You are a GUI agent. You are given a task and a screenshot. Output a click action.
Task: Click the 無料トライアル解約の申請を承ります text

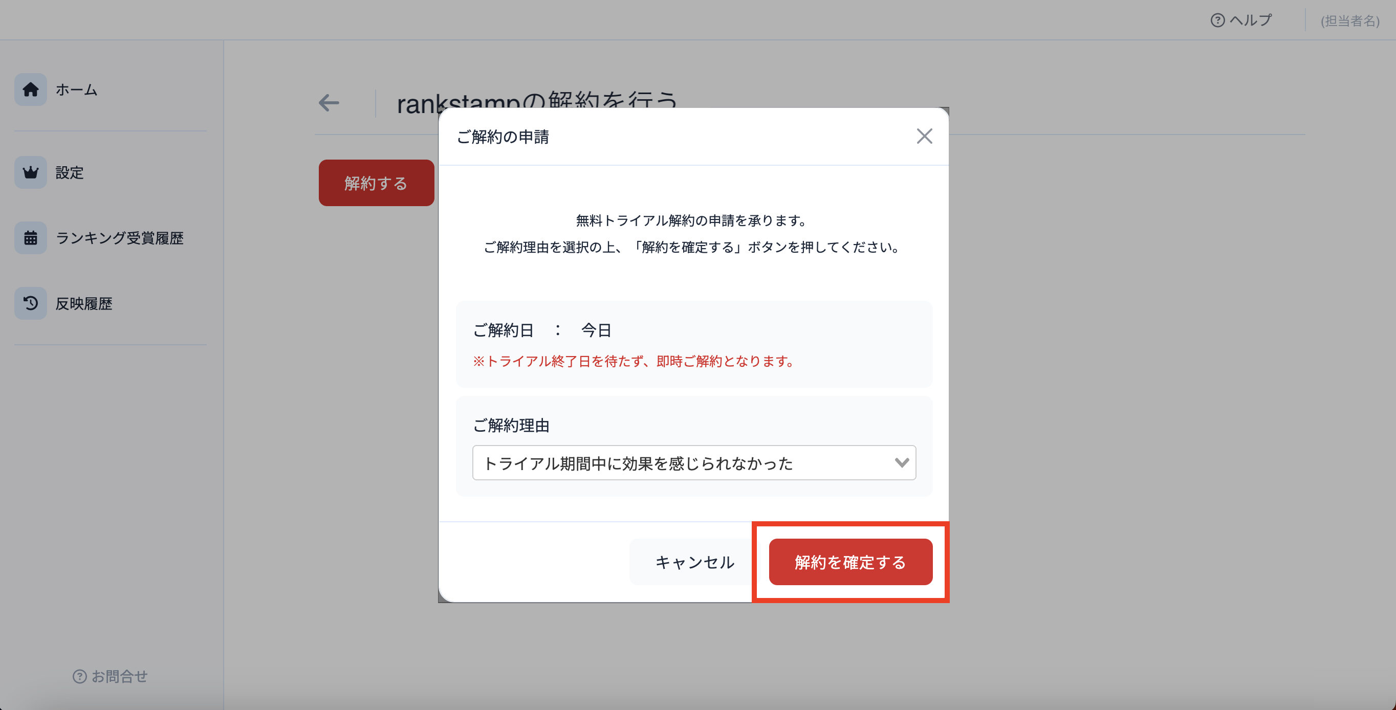(693, 220)
